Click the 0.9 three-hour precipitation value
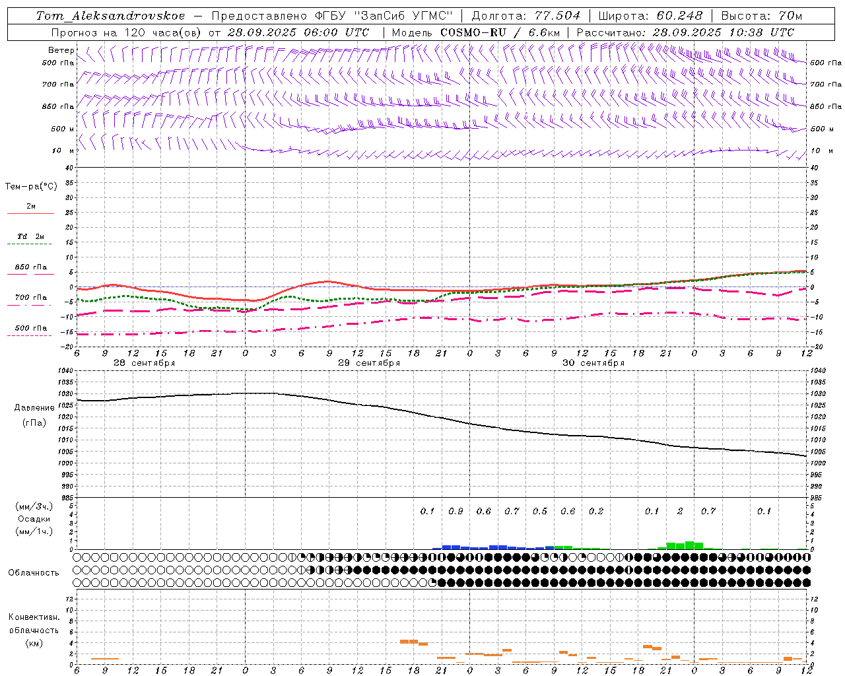Viewport: 845px width, 676px height. coord(456,511)
